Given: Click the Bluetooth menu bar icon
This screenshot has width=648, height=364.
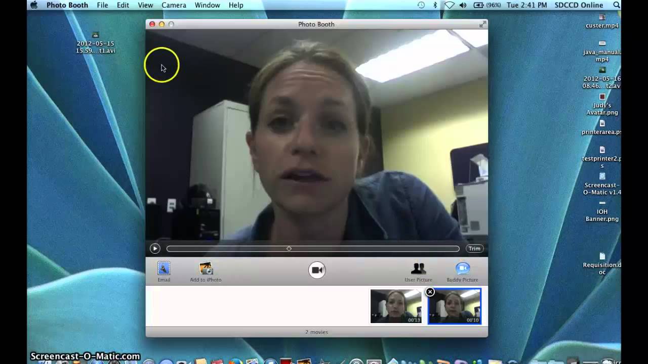Looking at the screenshot, I should pos(435,5).
